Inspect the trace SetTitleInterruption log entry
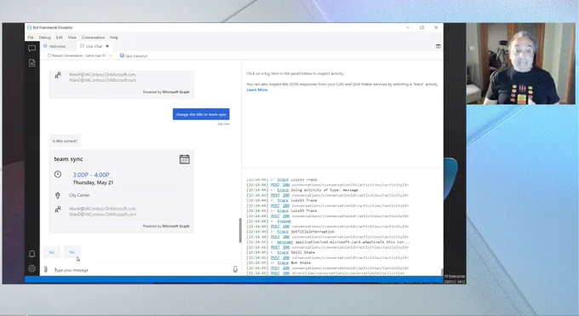Image resolution: width=579 pixels, height=316 pixels. click(x=283, y=232)
